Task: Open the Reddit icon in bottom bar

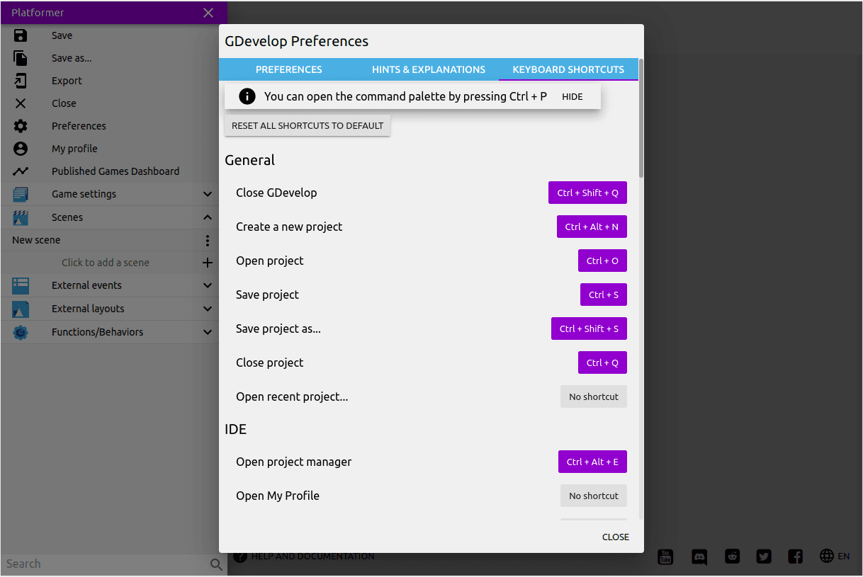Action: click(732, 556)
